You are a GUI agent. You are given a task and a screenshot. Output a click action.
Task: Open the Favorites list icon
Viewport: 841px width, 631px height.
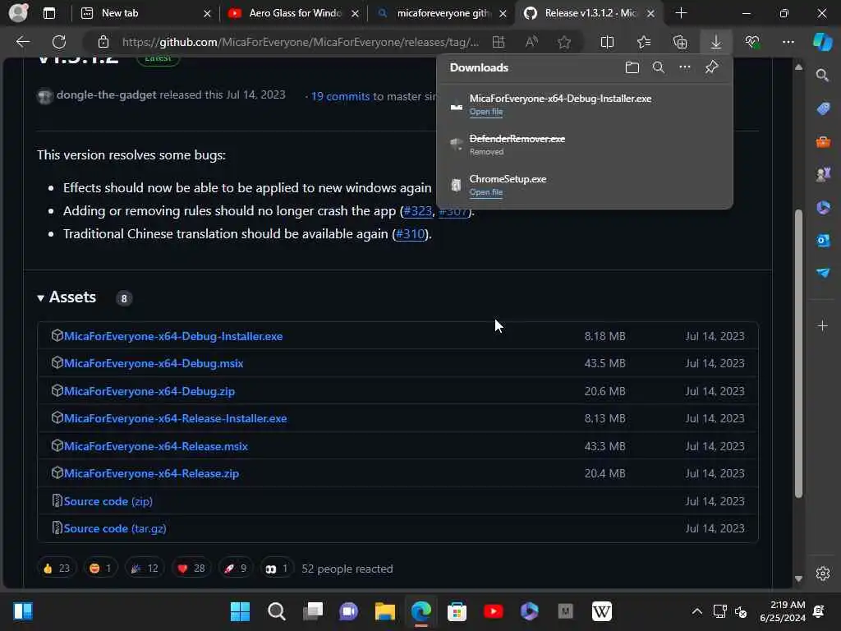(x=644, y=42)
